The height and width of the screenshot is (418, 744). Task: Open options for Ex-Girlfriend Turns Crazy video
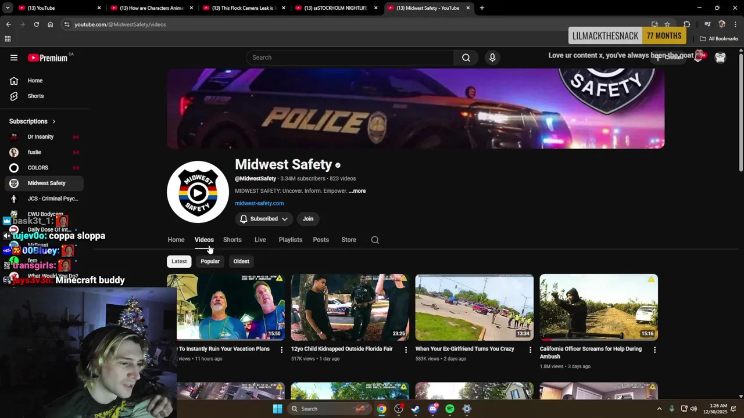tap(530, 349)
